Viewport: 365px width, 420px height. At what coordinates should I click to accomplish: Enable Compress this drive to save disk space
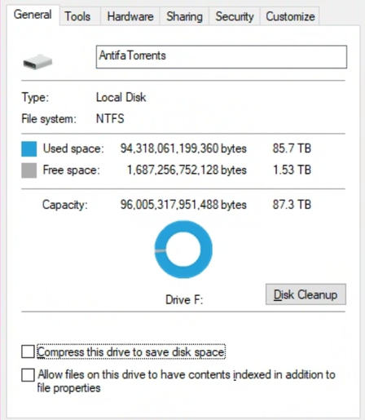pos(28,351)
